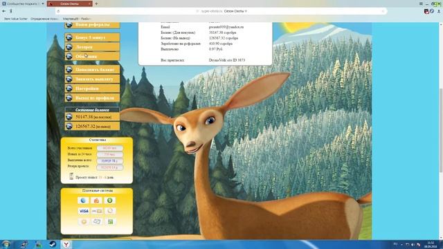Click the Всего участников value field
Image resolution: width=443 pixels, height=249 pixels.
[x=109, y=148]
